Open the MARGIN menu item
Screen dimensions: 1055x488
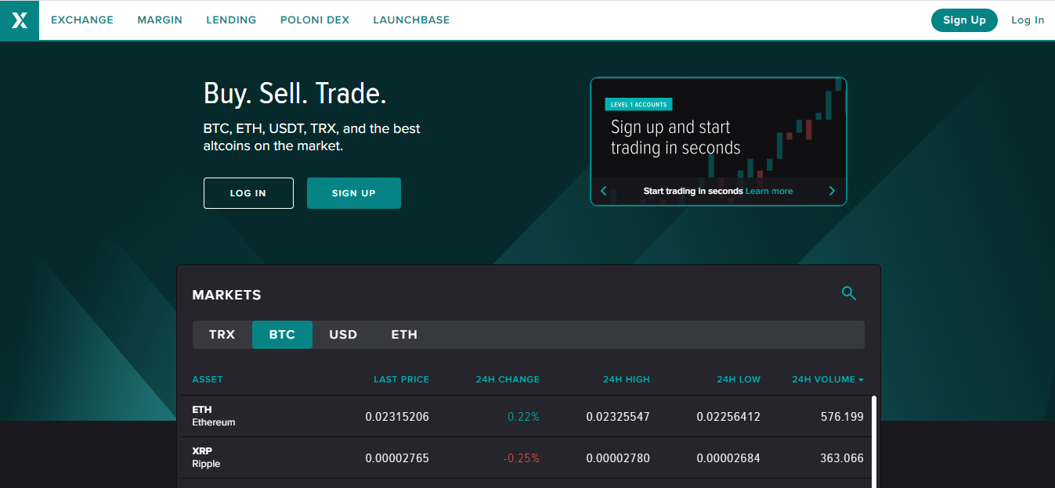pos(160,20)
